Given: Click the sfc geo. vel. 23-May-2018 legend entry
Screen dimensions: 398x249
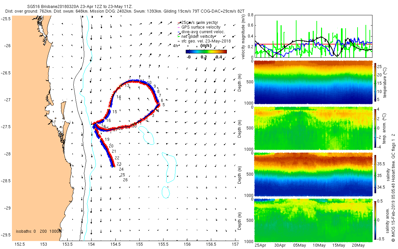Looking at the screenshot, I should [x=204, y=41].
